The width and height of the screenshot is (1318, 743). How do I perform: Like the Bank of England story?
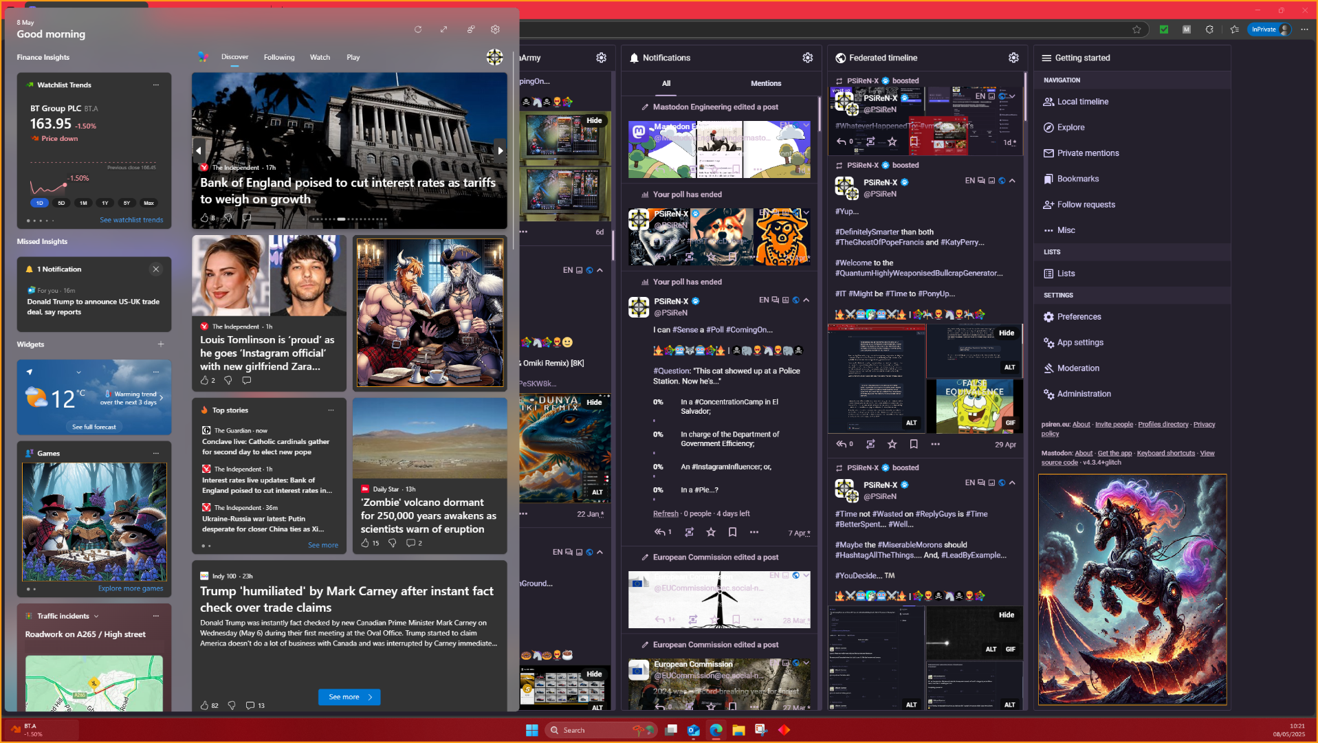pyautogui.click(x=204, y=218)
